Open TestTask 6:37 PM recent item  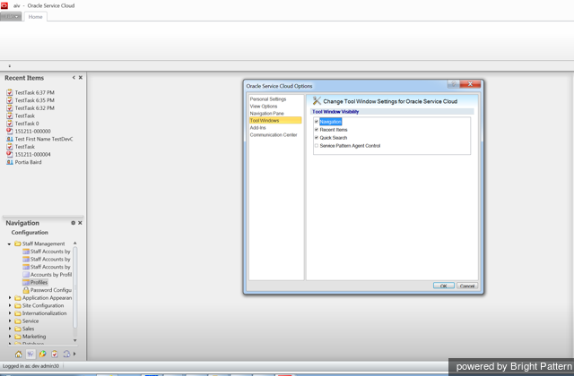[x=30, y=92]
